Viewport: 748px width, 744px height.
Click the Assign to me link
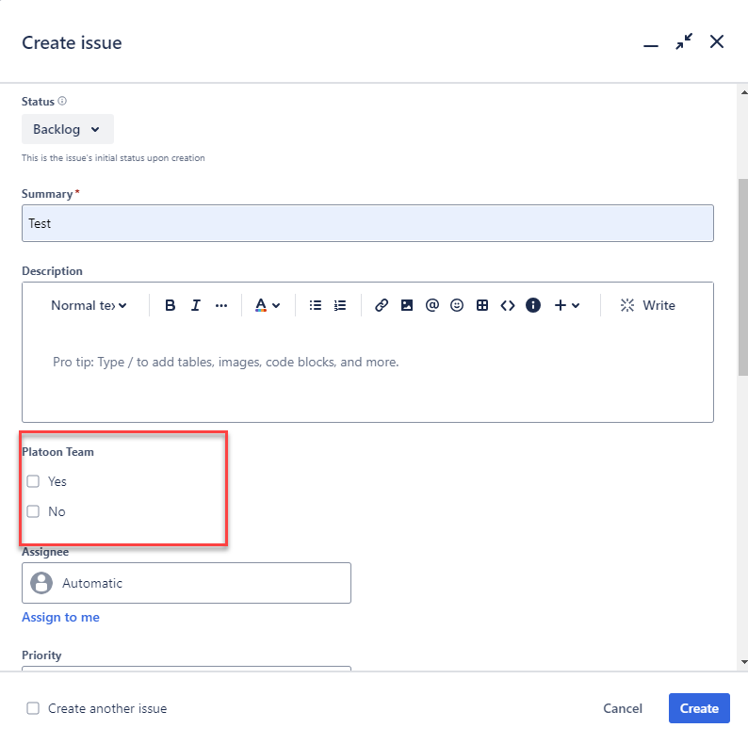(x=60, y=617)
